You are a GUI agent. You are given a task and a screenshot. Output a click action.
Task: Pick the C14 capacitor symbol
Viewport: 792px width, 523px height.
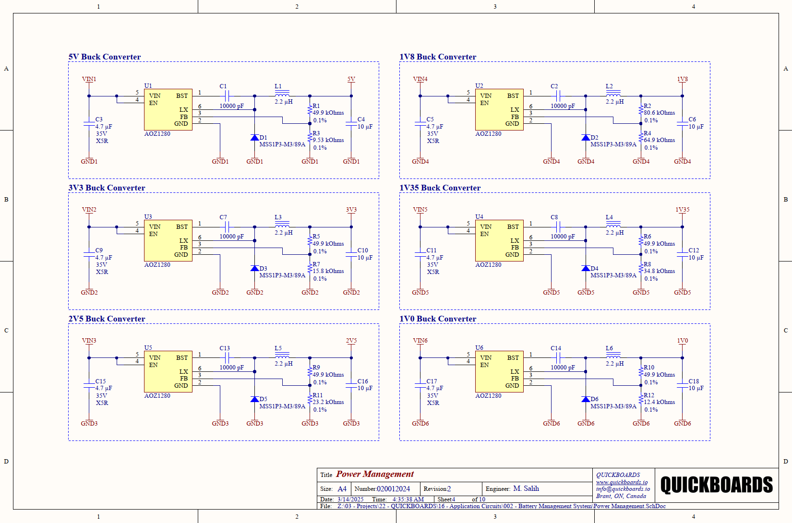point(558,358)
